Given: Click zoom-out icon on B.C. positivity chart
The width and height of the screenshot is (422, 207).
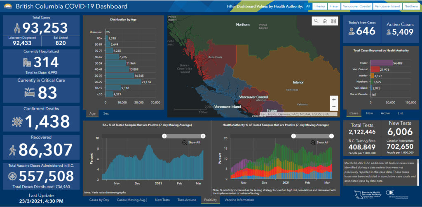Looking at the screenshot, I should (185, 143).
